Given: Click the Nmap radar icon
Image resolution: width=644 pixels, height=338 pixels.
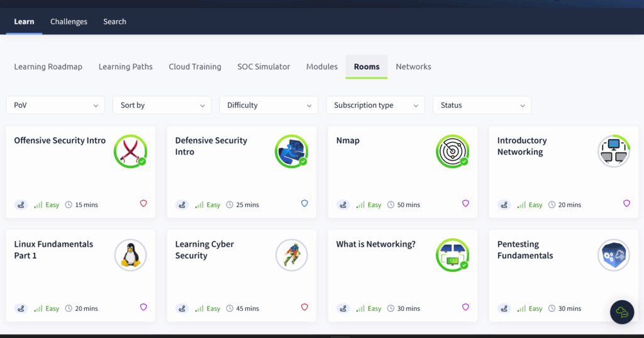Looking at the screenshot, I should pyautogui.click(x=453, y=151).
